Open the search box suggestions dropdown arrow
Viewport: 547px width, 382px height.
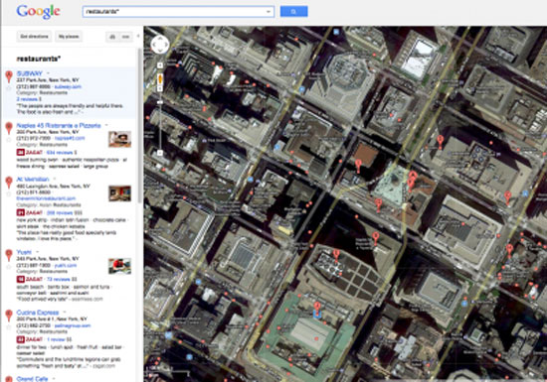click(x=269, y=12)
